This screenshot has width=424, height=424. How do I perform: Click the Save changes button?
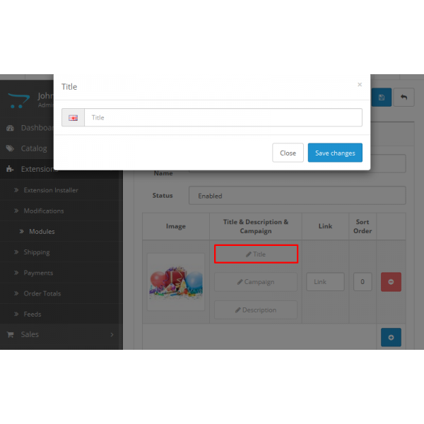[335, 153]
